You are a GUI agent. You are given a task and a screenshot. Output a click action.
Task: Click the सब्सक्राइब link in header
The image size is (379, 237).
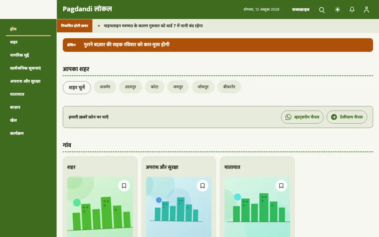click(301, 10)
